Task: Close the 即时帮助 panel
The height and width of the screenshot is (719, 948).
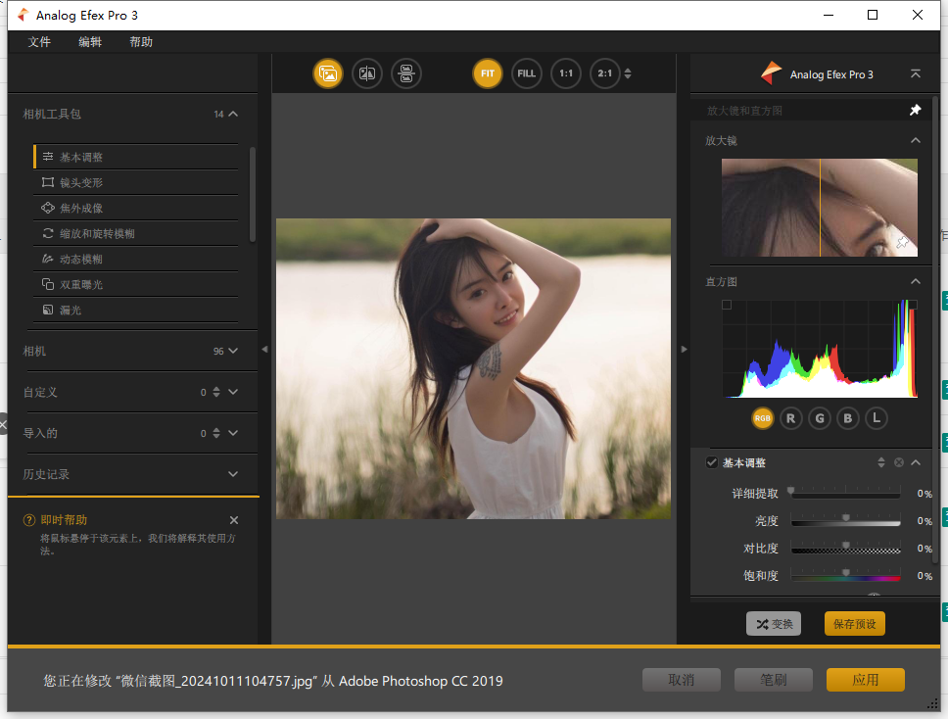Action: 234,520
